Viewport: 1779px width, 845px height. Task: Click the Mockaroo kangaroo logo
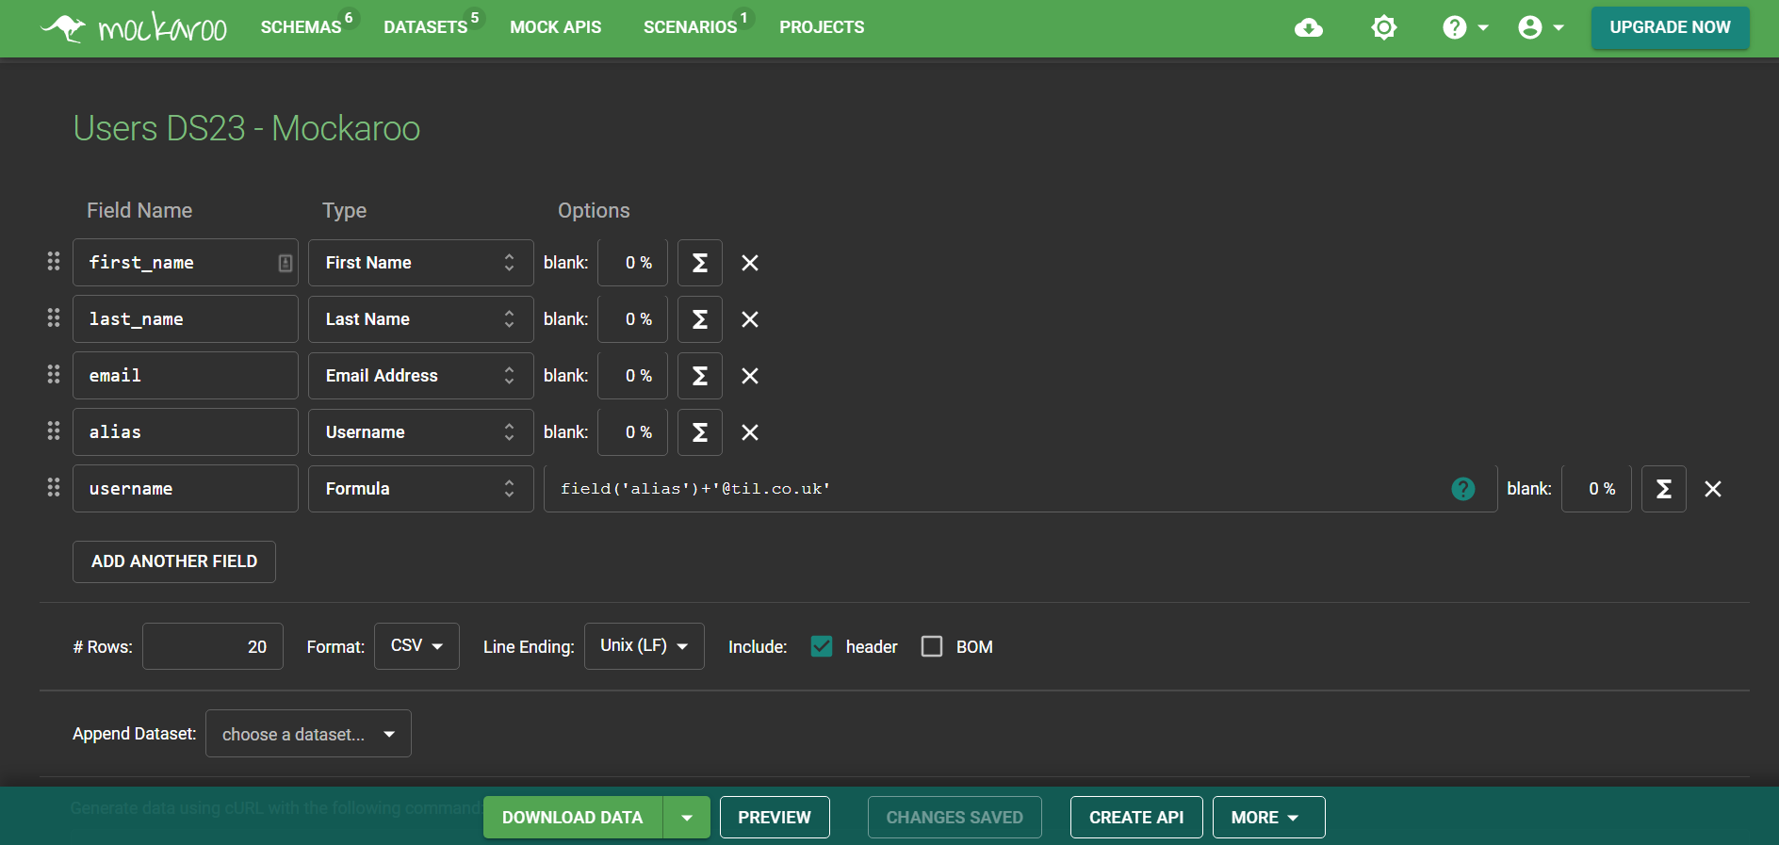(x=133, y=27)
